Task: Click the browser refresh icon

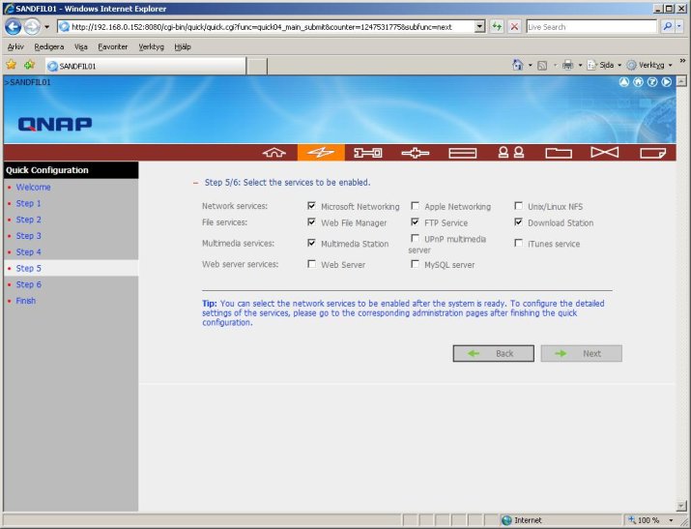Action: (497, 26)
